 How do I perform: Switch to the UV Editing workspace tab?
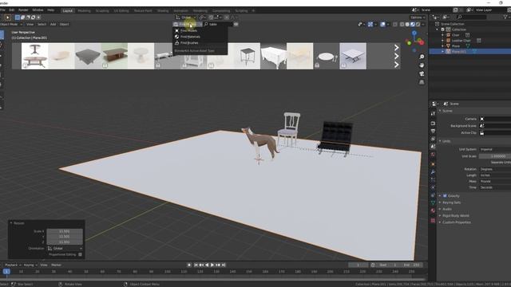coord(121,10)
